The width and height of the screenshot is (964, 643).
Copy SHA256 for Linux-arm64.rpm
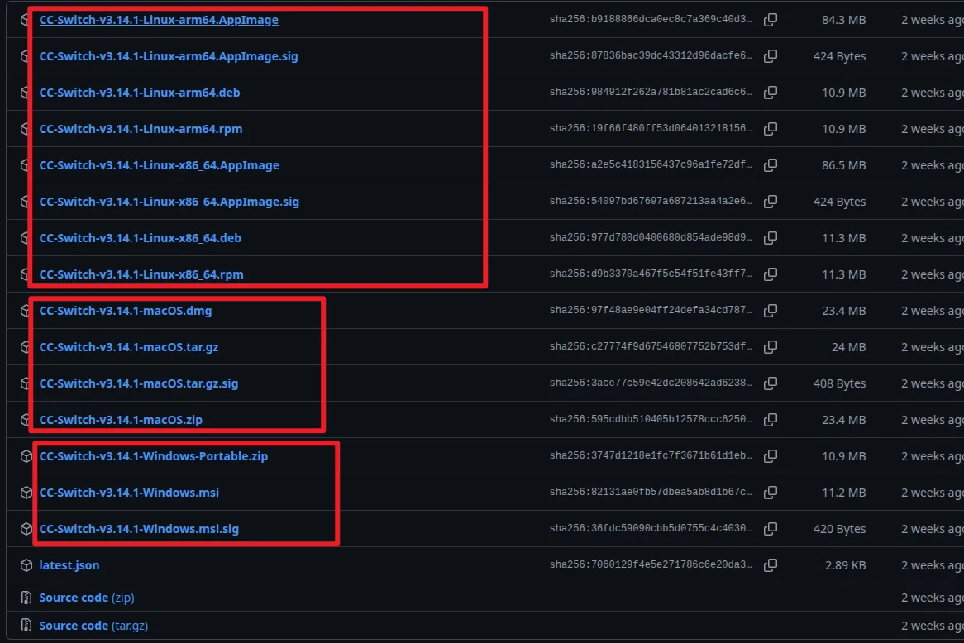pyautogui.click(x=771, y=128)
